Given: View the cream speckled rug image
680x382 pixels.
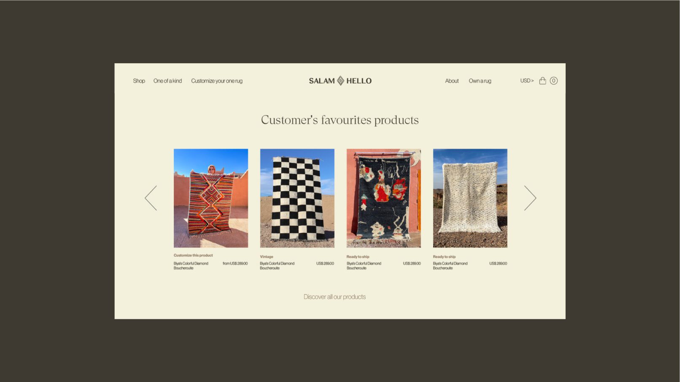Looking at the screenshot, I should (470, 198).
